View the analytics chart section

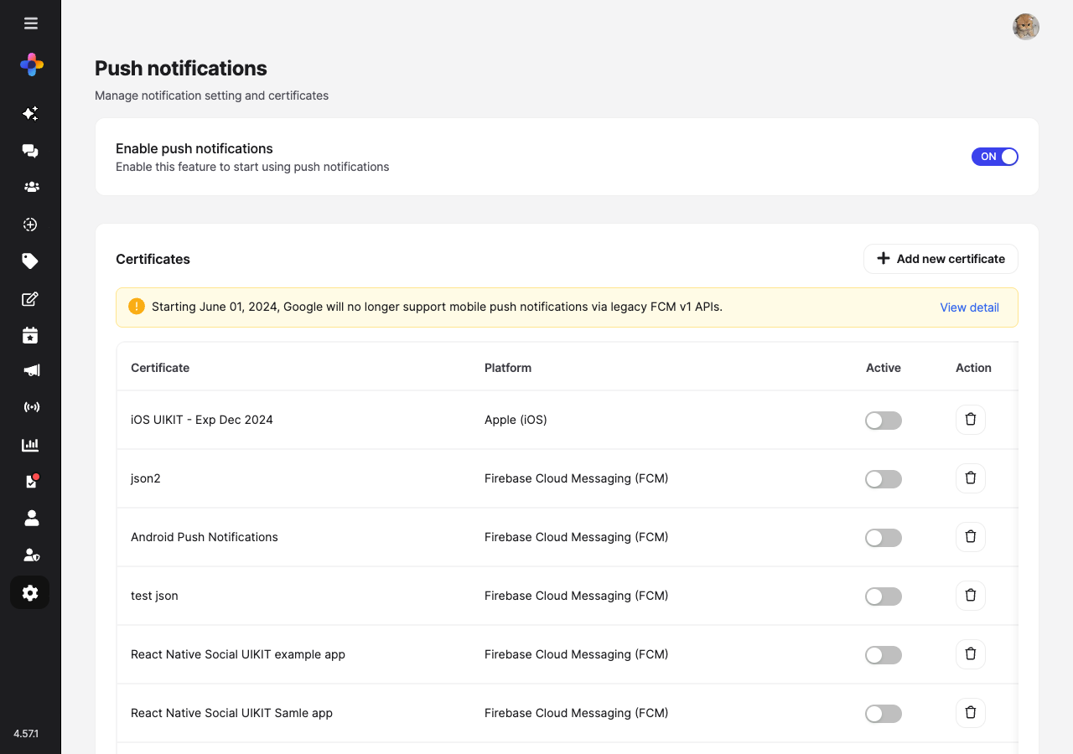(x=30, y=445)
